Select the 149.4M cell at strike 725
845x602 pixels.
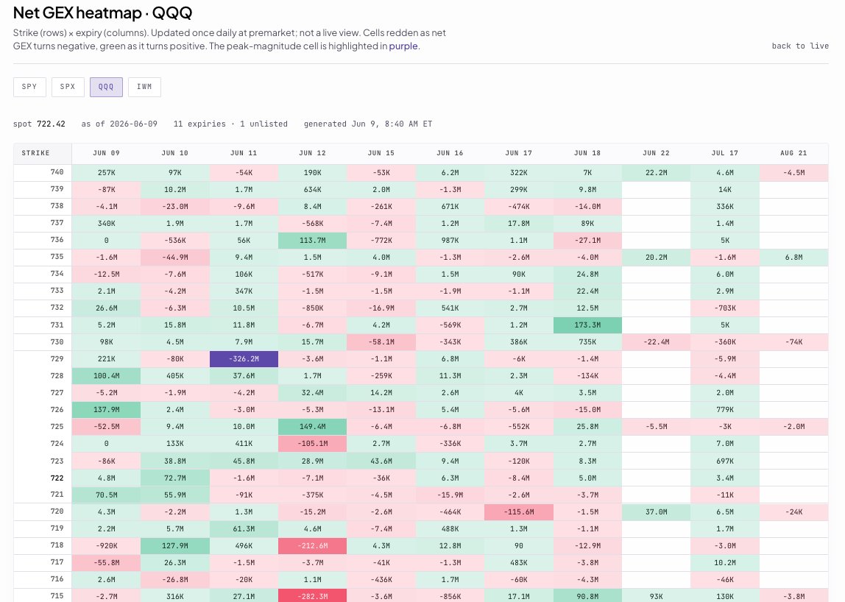tap(313, 426)
